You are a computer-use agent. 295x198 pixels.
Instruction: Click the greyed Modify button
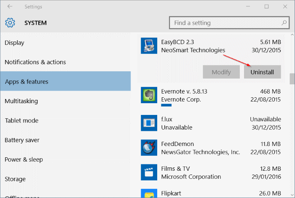(x=221, y=72)
